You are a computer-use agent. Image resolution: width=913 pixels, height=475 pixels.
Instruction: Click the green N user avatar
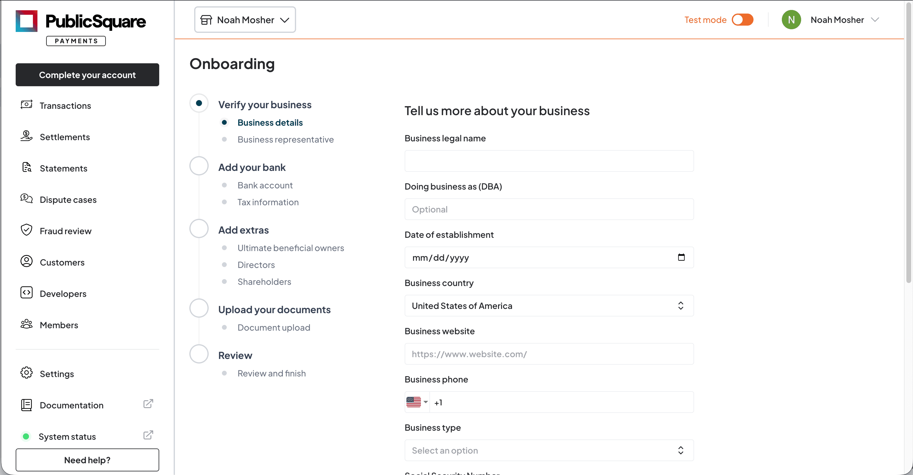point(791,20)
